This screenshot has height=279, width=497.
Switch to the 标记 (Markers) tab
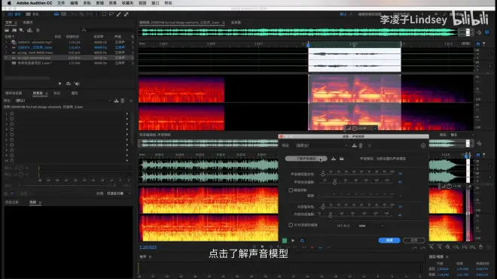point(57,93)
